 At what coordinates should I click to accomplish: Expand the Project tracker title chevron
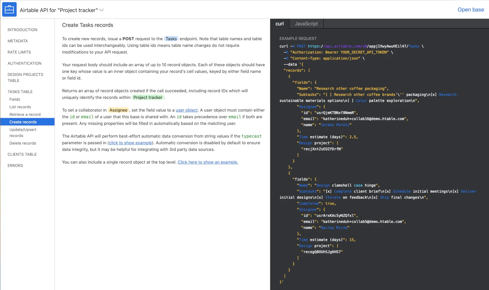(x=102, y=10)
